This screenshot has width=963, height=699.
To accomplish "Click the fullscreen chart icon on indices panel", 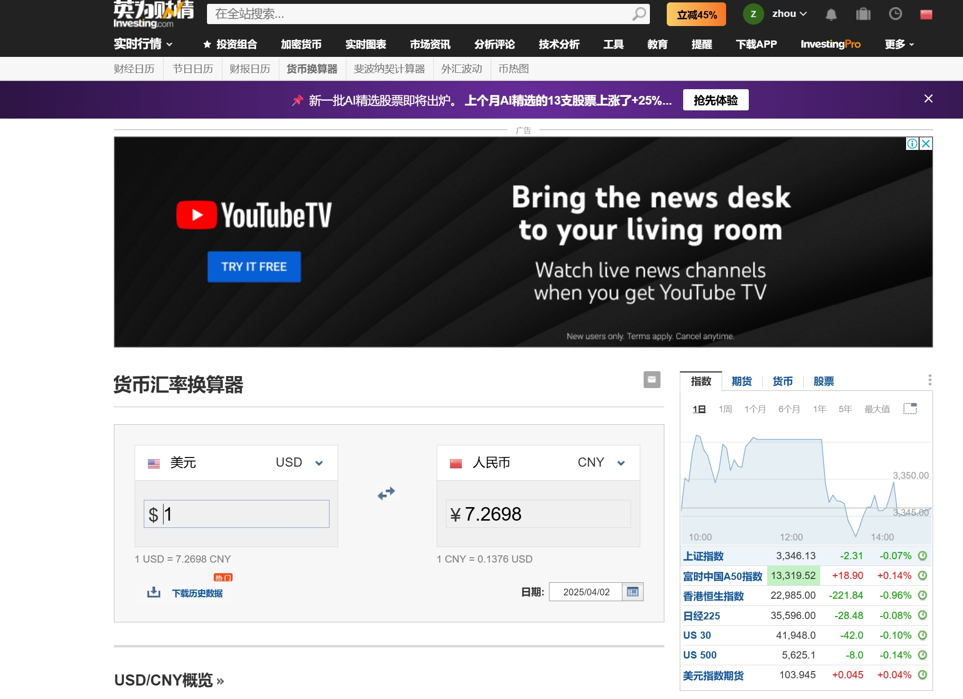I will [911, 409].
